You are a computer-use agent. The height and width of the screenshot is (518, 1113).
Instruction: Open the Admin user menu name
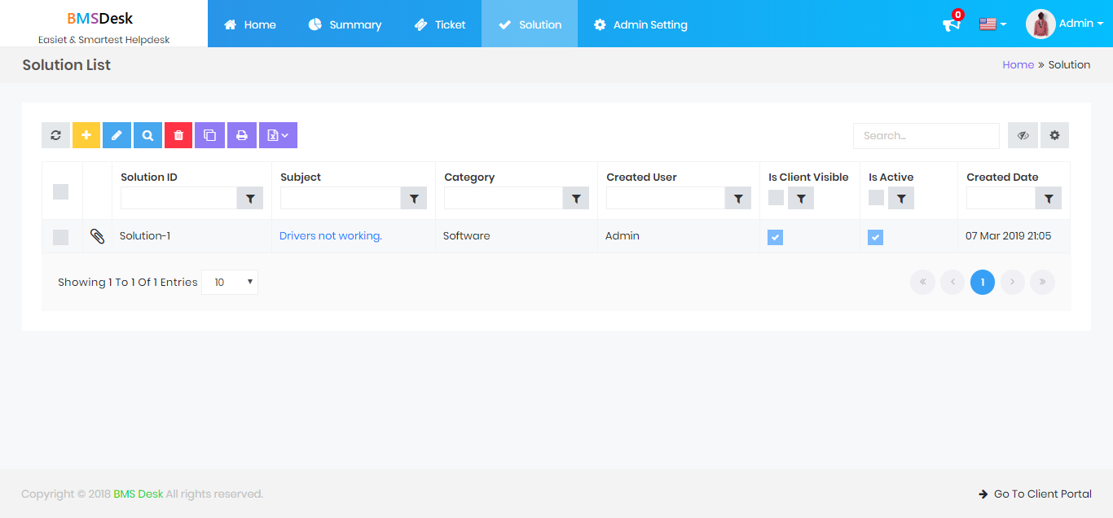1080,24
